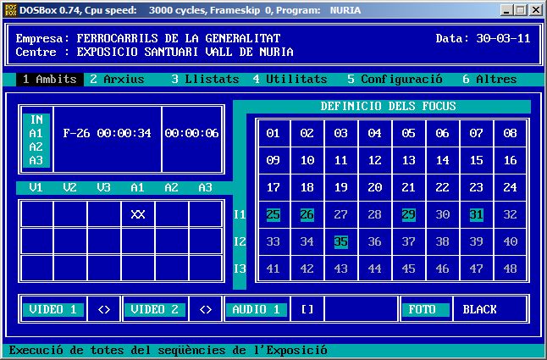Disable highlighted focus number 29

pyautogui.click(x=408, y=215)
